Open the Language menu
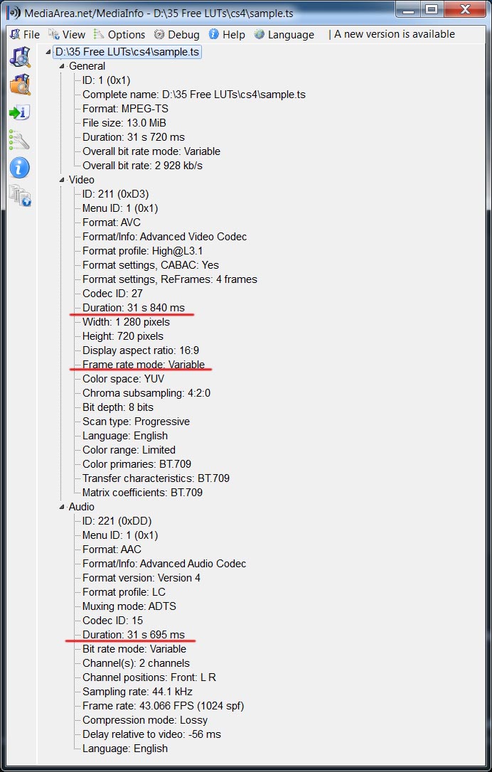492x772 pixels. click(284, 34)
